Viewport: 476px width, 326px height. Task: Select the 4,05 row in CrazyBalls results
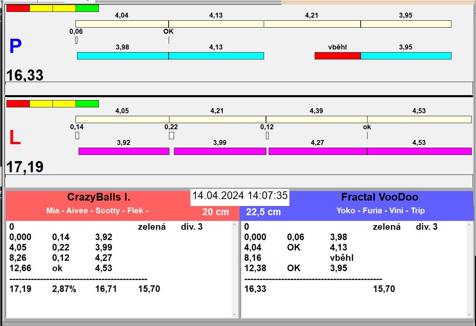click(61, 247)
